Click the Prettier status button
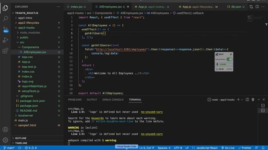Viewport: 268px width, 150px height. [245, 148]
